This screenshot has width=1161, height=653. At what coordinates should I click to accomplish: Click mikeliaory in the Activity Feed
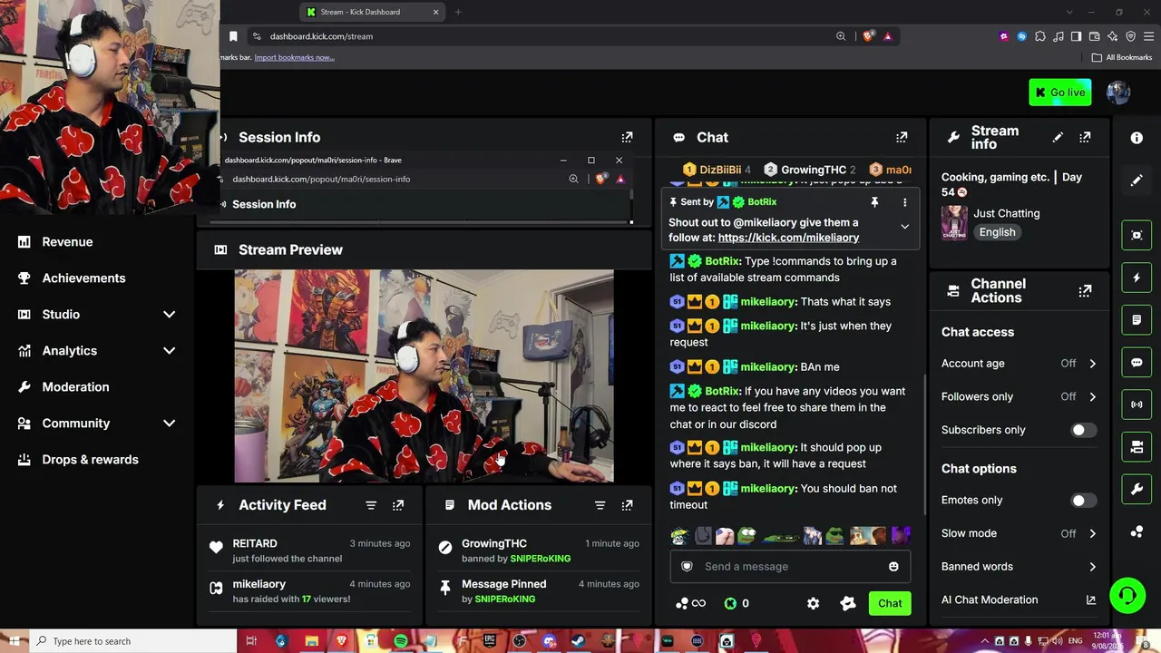259,584
